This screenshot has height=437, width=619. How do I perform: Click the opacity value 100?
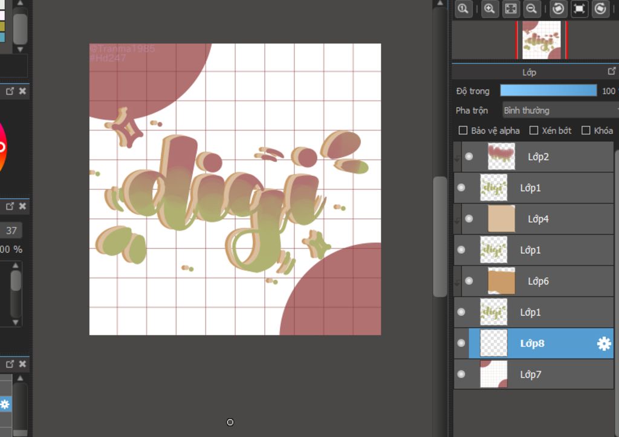pos(608,91)
